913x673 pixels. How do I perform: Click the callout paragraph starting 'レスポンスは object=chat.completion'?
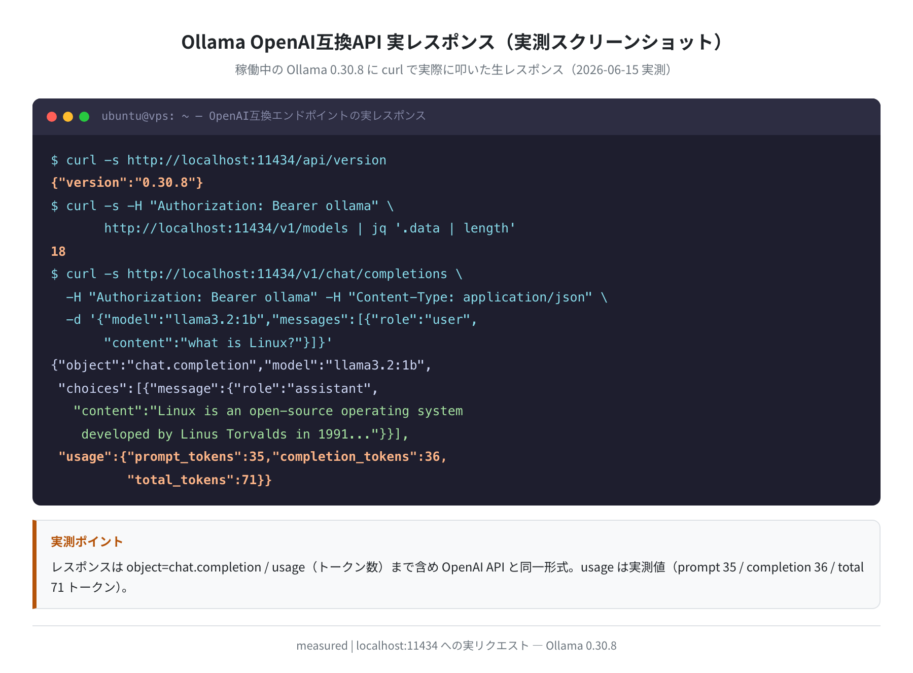[457, 577]
